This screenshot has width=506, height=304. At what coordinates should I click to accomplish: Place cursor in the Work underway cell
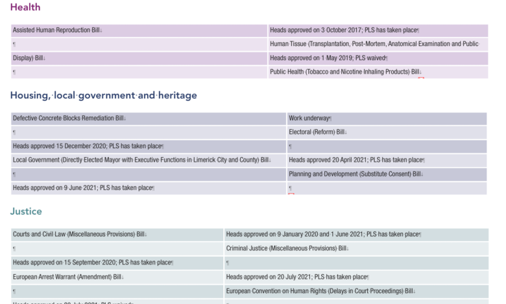click(309, 118)
